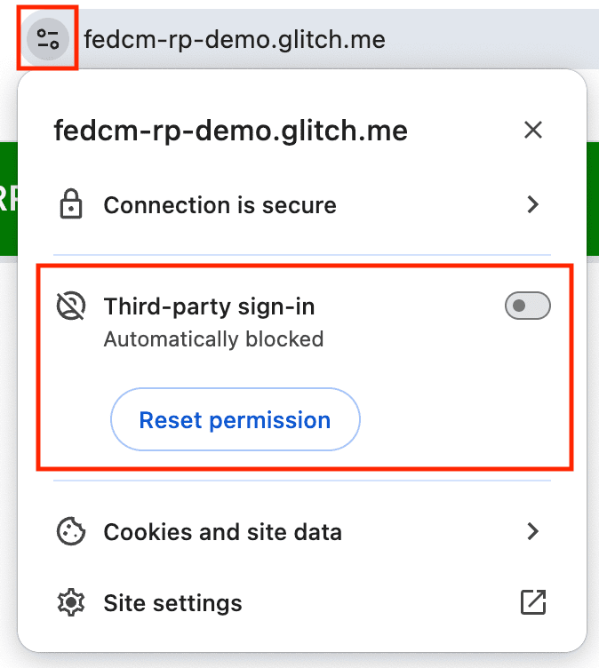Viewport: 599px width, 668px height.
Task: Expand chevron beside Connection is secure
Action: (532, 205)
